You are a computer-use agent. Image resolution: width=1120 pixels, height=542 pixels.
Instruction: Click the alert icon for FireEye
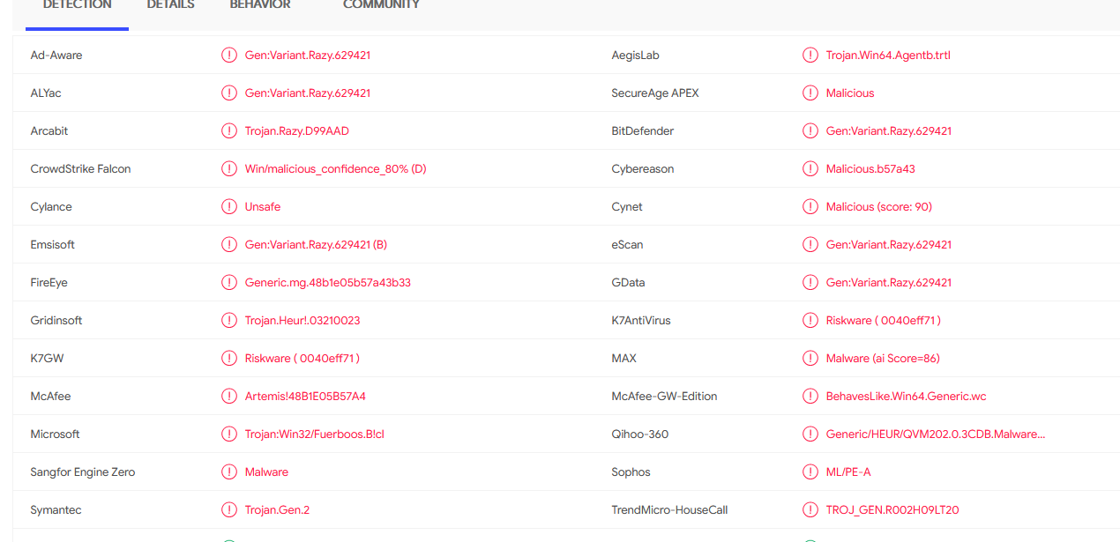click(229, 282)
